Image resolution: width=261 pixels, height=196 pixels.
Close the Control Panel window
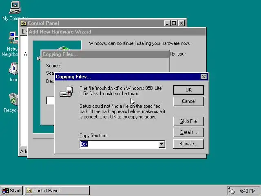(x=181, y=23)
